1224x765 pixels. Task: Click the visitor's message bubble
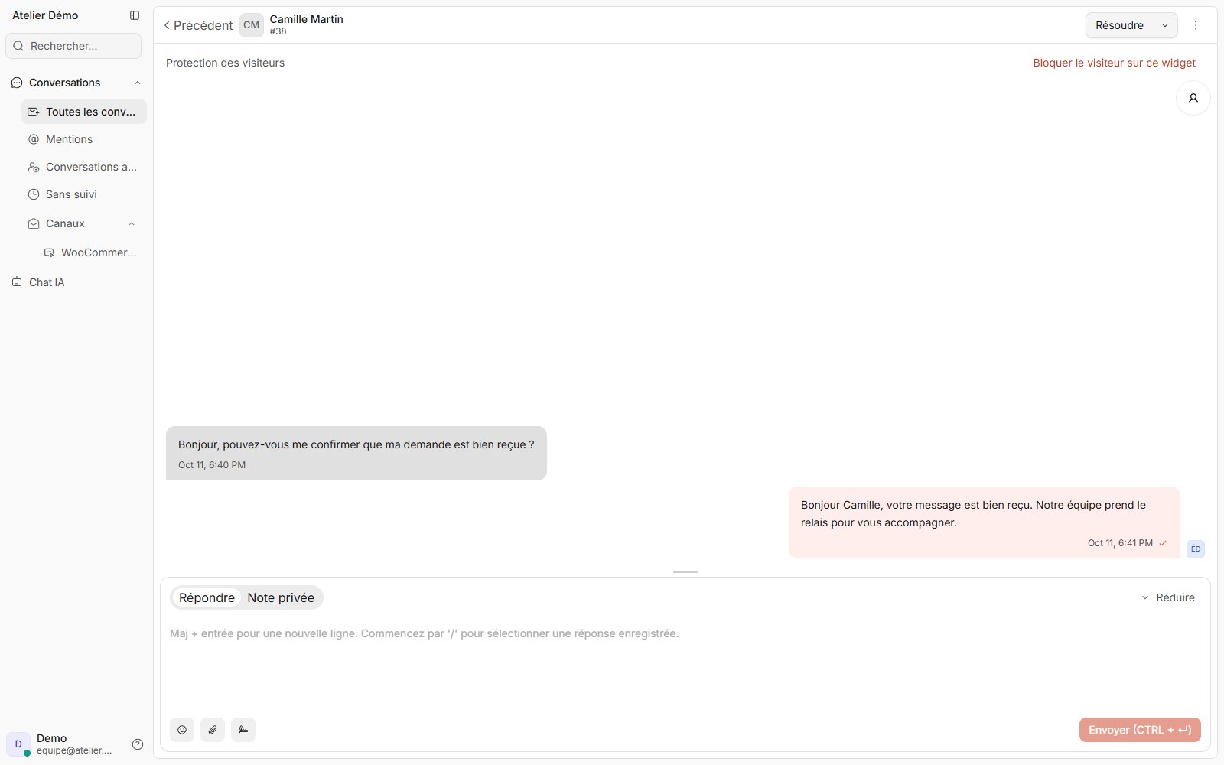click(356, 453)
